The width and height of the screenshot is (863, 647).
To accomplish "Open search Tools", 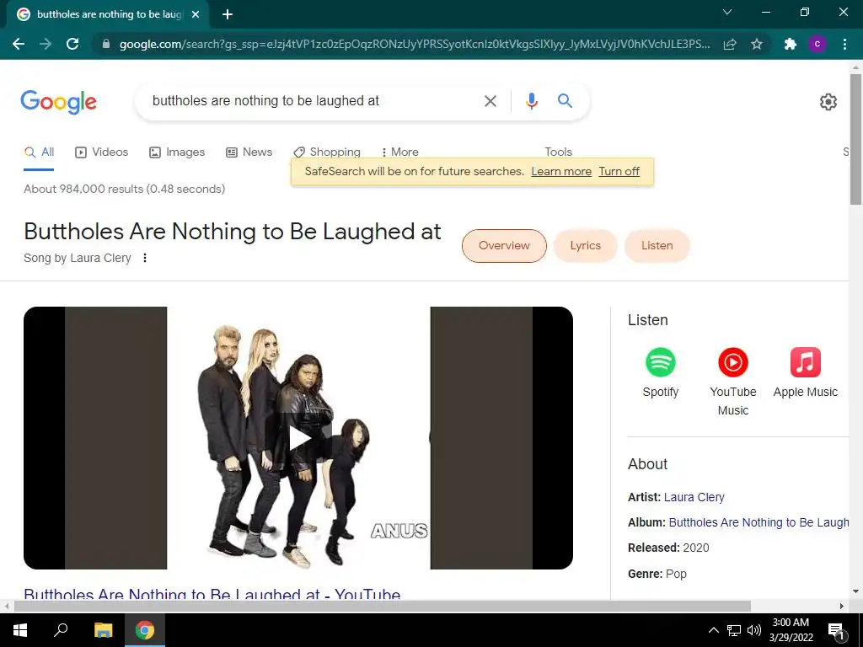I will [559, 152].
